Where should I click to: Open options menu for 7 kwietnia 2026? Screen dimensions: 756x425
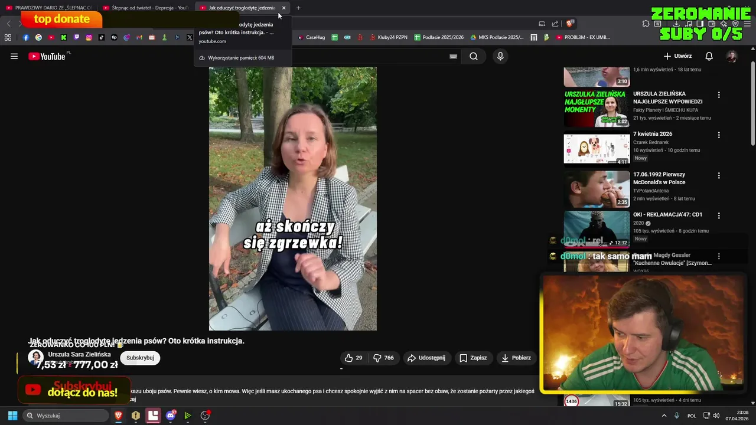719,135
